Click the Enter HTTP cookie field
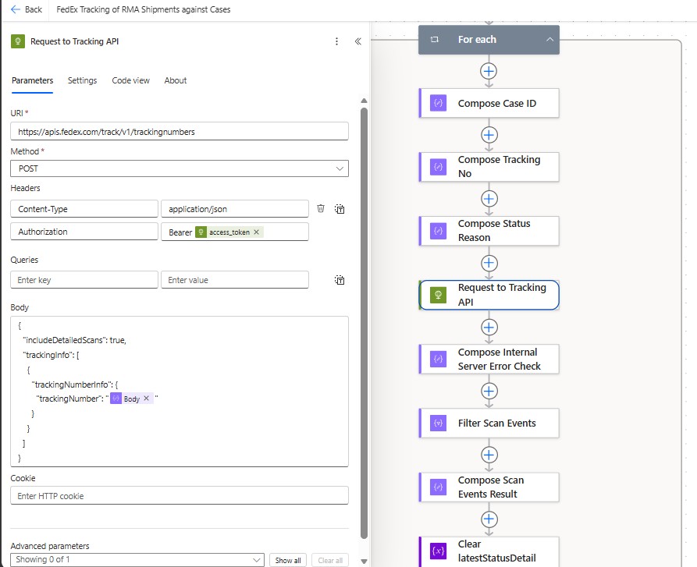 (180, 495)
